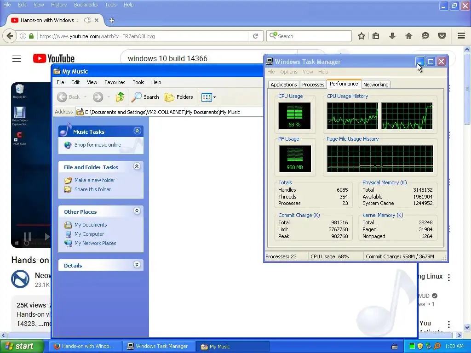Click the red video progress bar
Viewport: 471px width, 353px height.
tap(33, 225)
